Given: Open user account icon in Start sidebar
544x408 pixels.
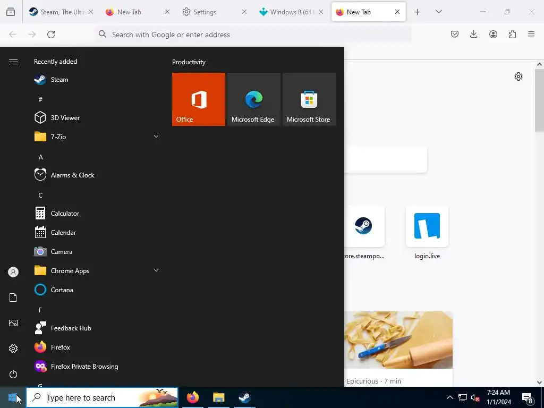Looking at the screenshot, I should coord(13,272).
